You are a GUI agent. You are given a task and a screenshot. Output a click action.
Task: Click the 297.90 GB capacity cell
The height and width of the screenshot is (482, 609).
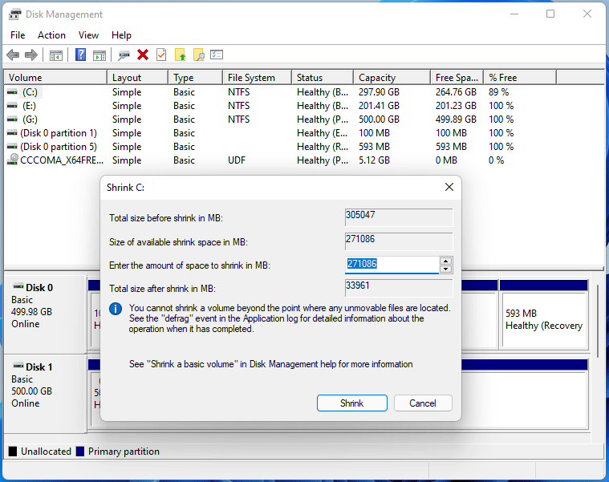pyautogui.click(x=379, y=92)
